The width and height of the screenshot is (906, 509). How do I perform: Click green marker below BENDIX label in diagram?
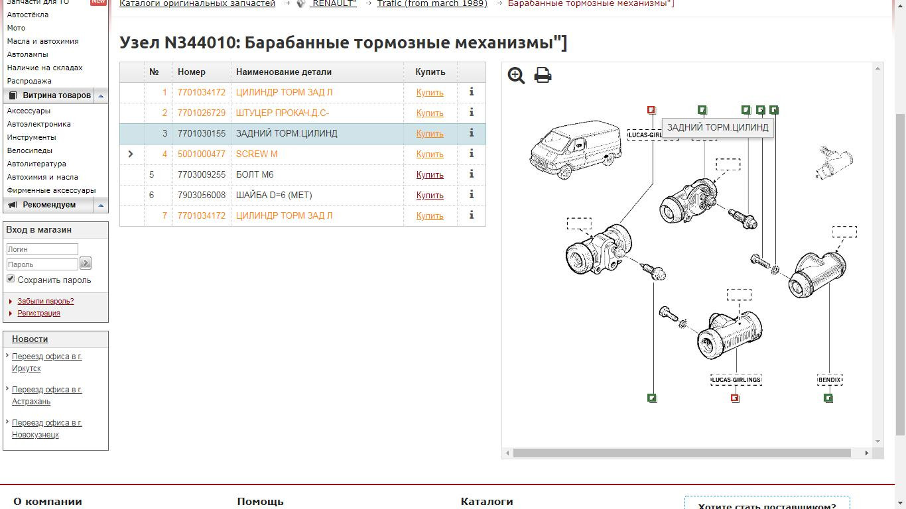point(828,398)
